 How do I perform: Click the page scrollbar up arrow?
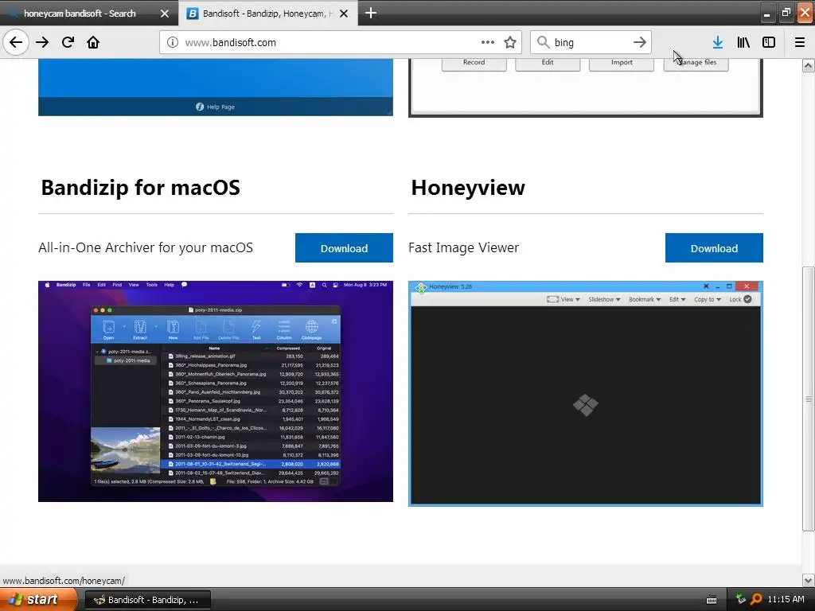coord(809,65)
